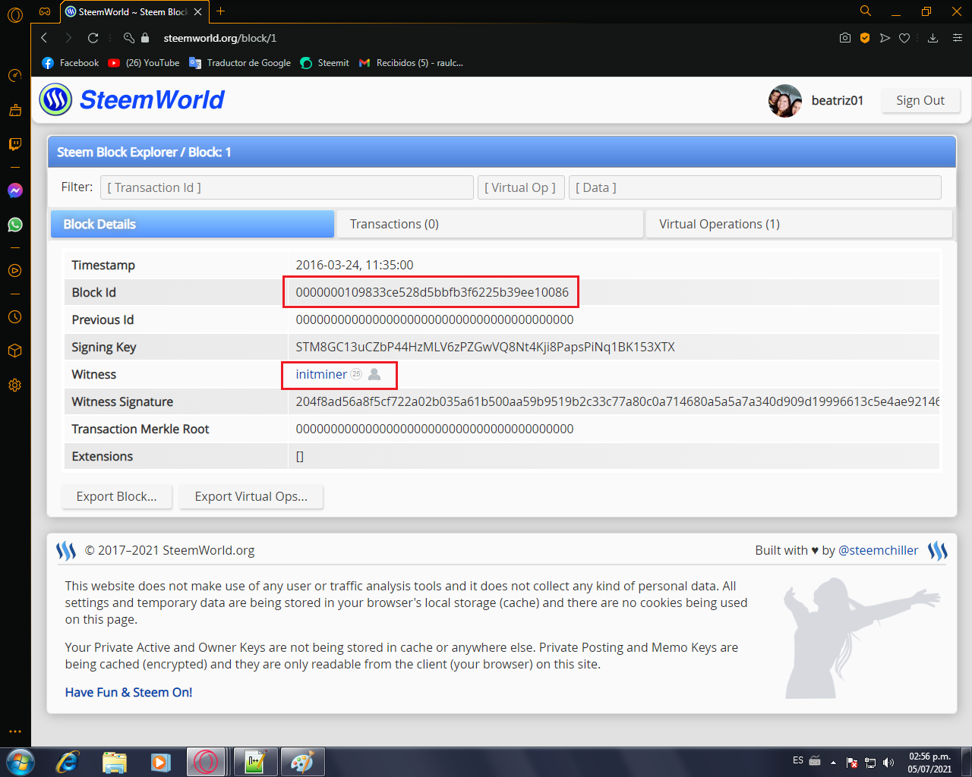Click the Data filter field
This screenshot has height=777, width=972.
tap(755, 187)
